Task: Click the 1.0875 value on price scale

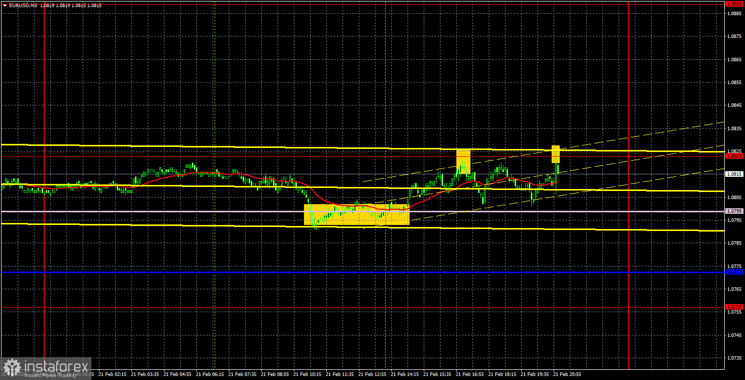Action: [734, 36]
